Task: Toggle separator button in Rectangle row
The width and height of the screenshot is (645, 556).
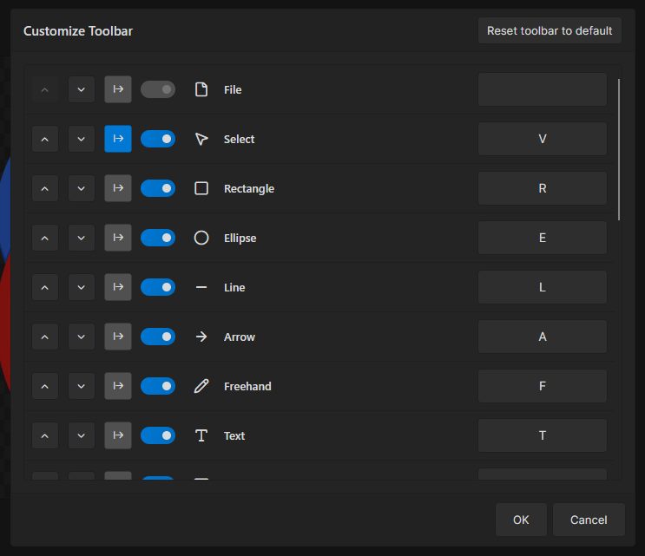Action: coord(118,188)
